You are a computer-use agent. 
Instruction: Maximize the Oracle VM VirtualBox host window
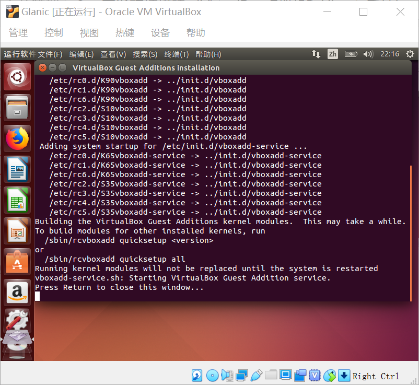(x=363, y=12)
